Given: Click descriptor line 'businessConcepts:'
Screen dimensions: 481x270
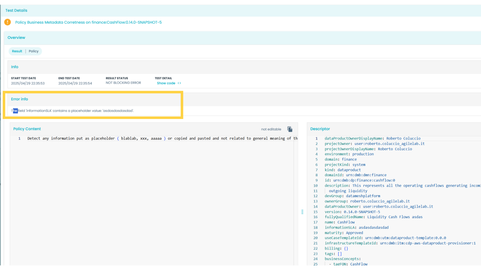Looking at the screenshot, I should 343,259.
